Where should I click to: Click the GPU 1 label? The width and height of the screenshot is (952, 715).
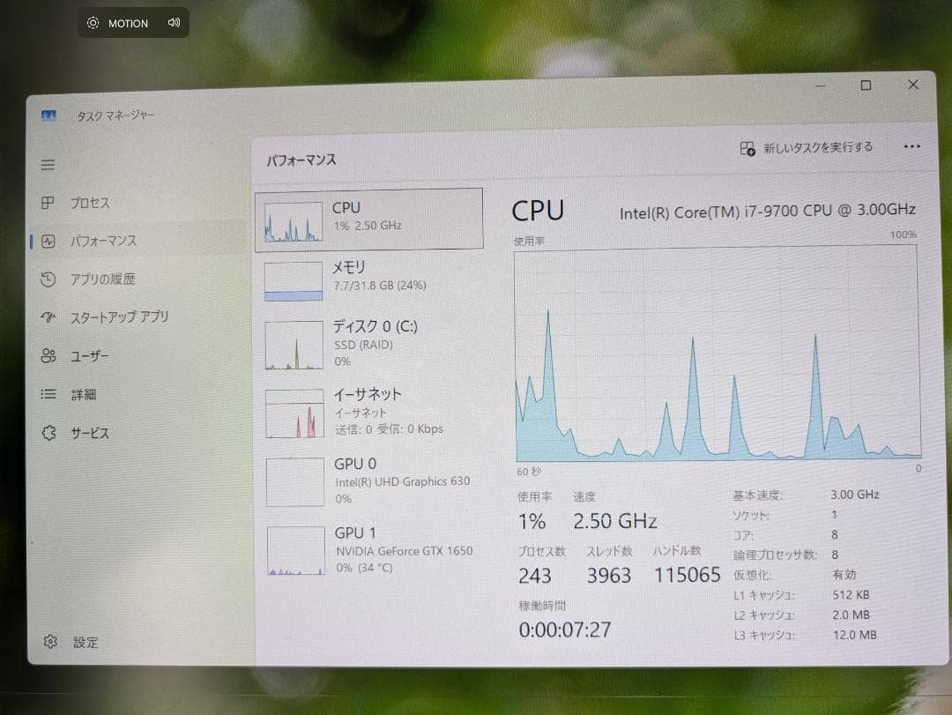tap(355, 533)
